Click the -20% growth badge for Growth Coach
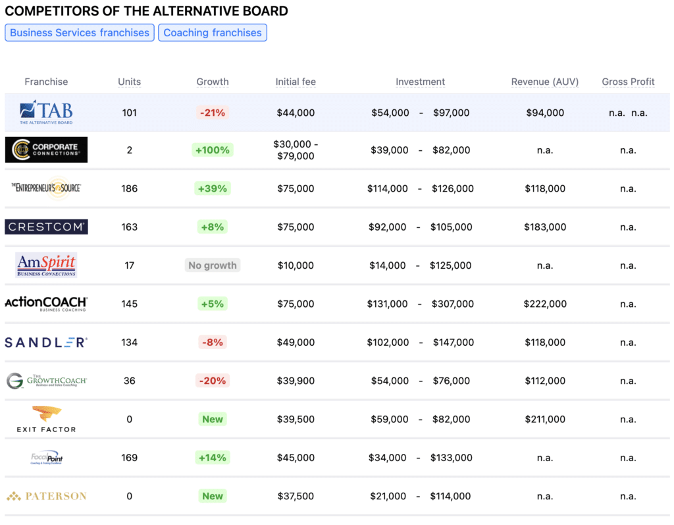The image size is (674, 525). tap(213, 381)
